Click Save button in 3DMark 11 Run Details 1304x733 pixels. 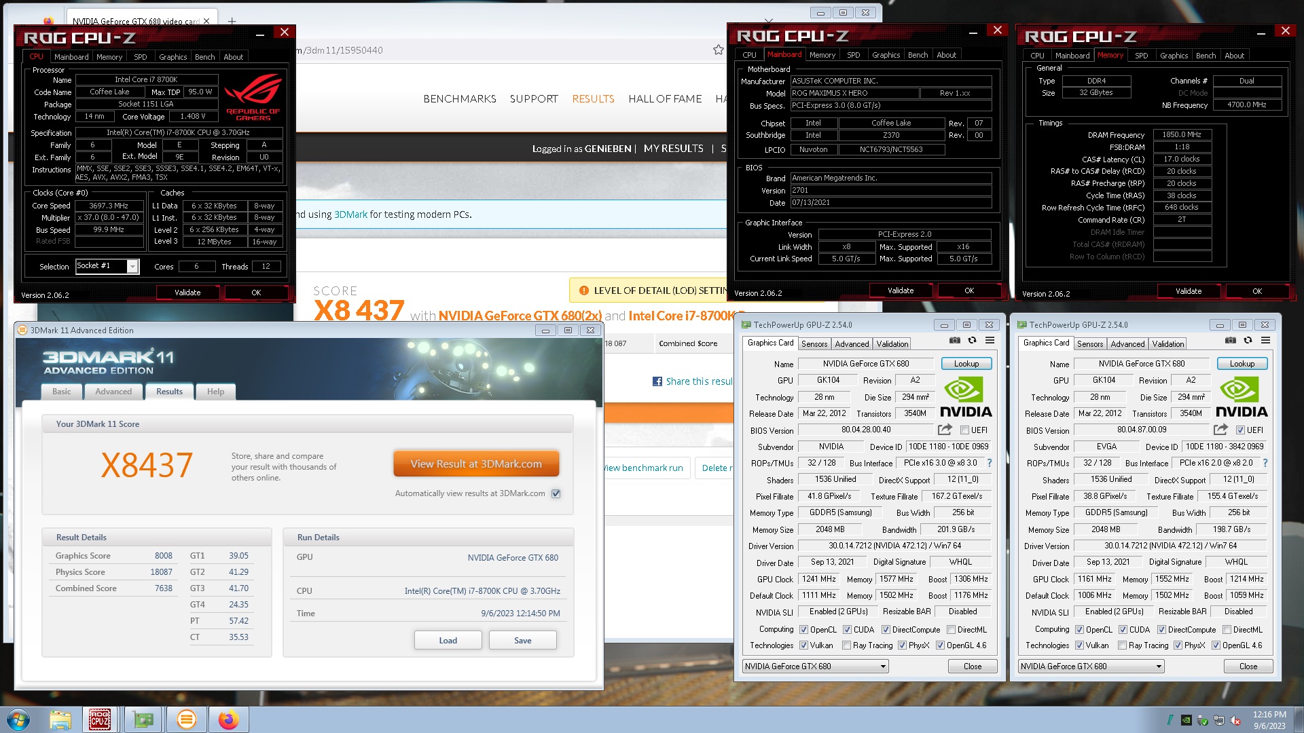(523, 640)
